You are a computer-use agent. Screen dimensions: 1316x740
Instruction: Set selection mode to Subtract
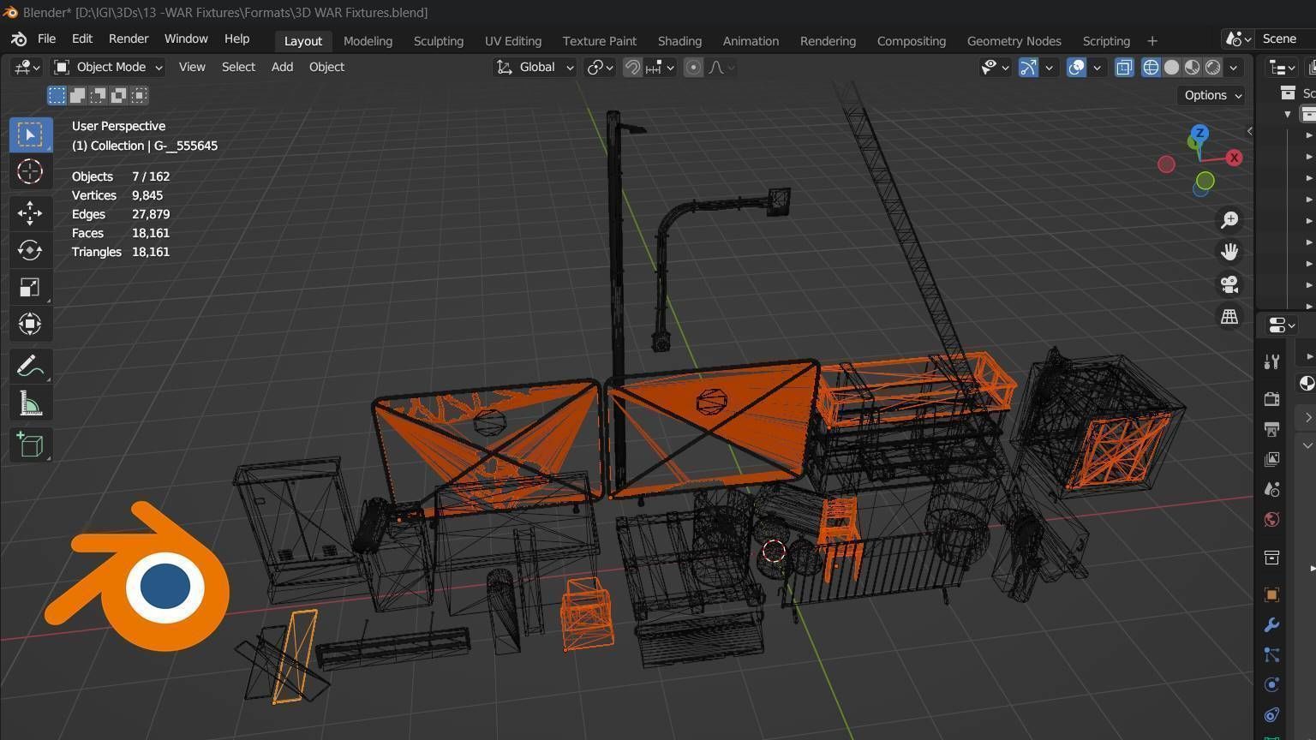pos(98,95)
